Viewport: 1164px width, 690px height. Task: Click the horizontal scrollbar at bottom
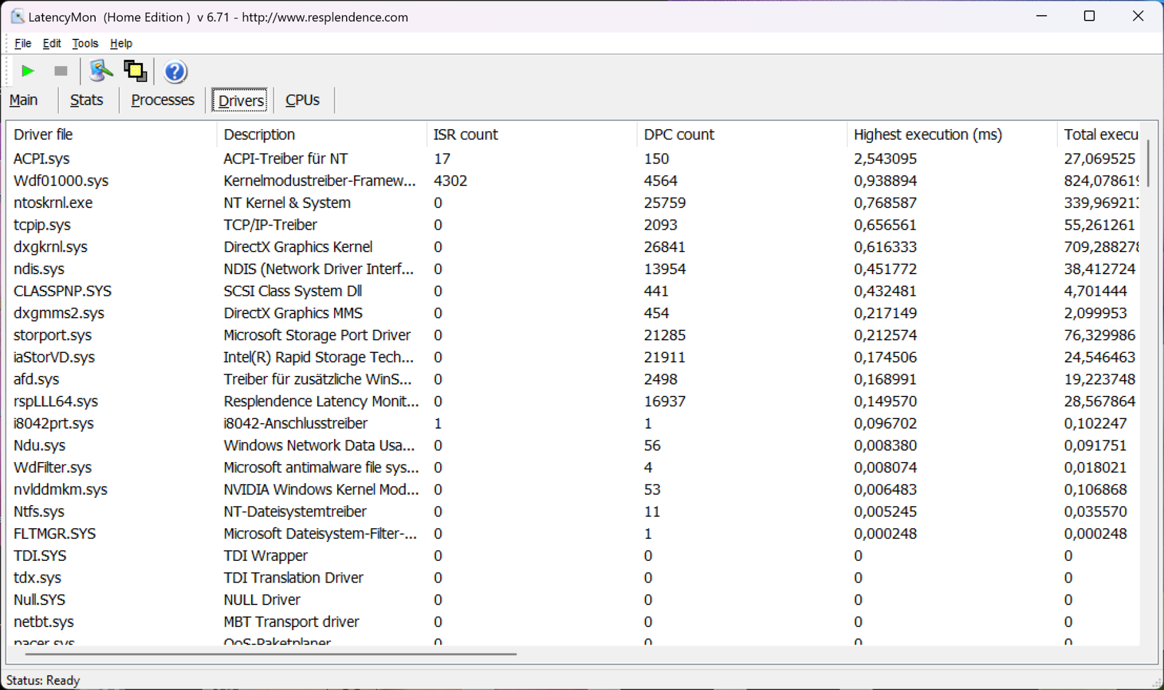tap(270, 654)
